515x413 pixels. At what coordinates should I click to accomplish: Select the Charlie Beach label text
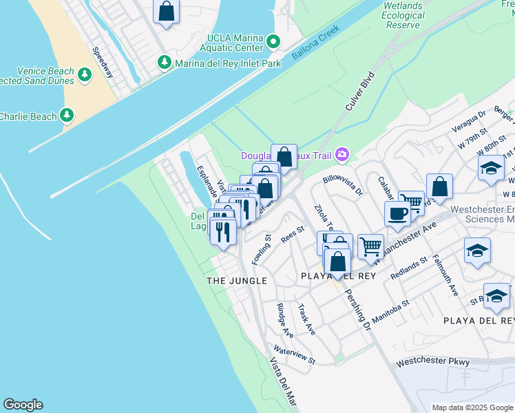click(29, 116)
